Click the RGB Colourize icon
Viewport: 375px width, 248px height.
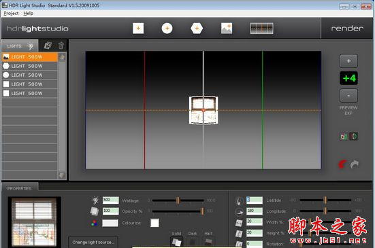coord(94,223)
